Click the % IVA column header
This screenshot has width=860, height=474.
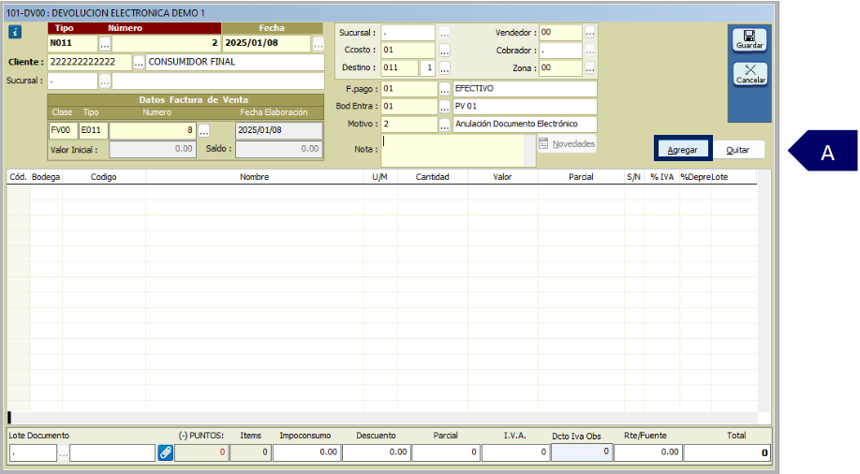(661, 177)
